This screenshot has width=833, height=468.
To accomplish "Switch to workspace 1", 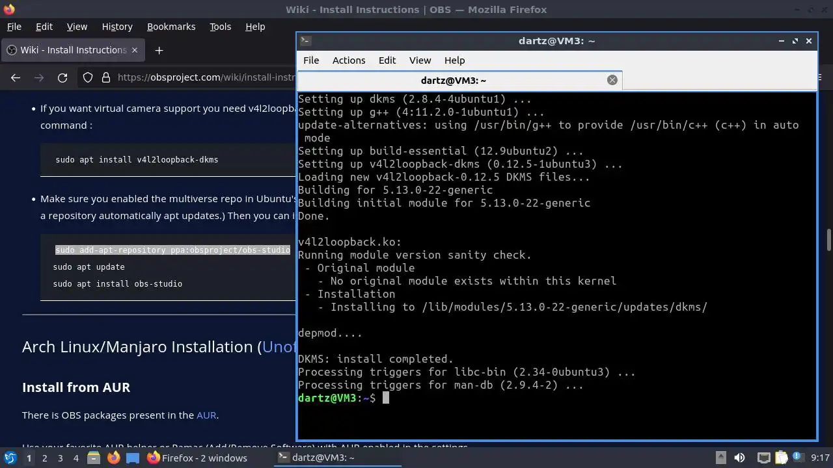I will tap(29, 458).
